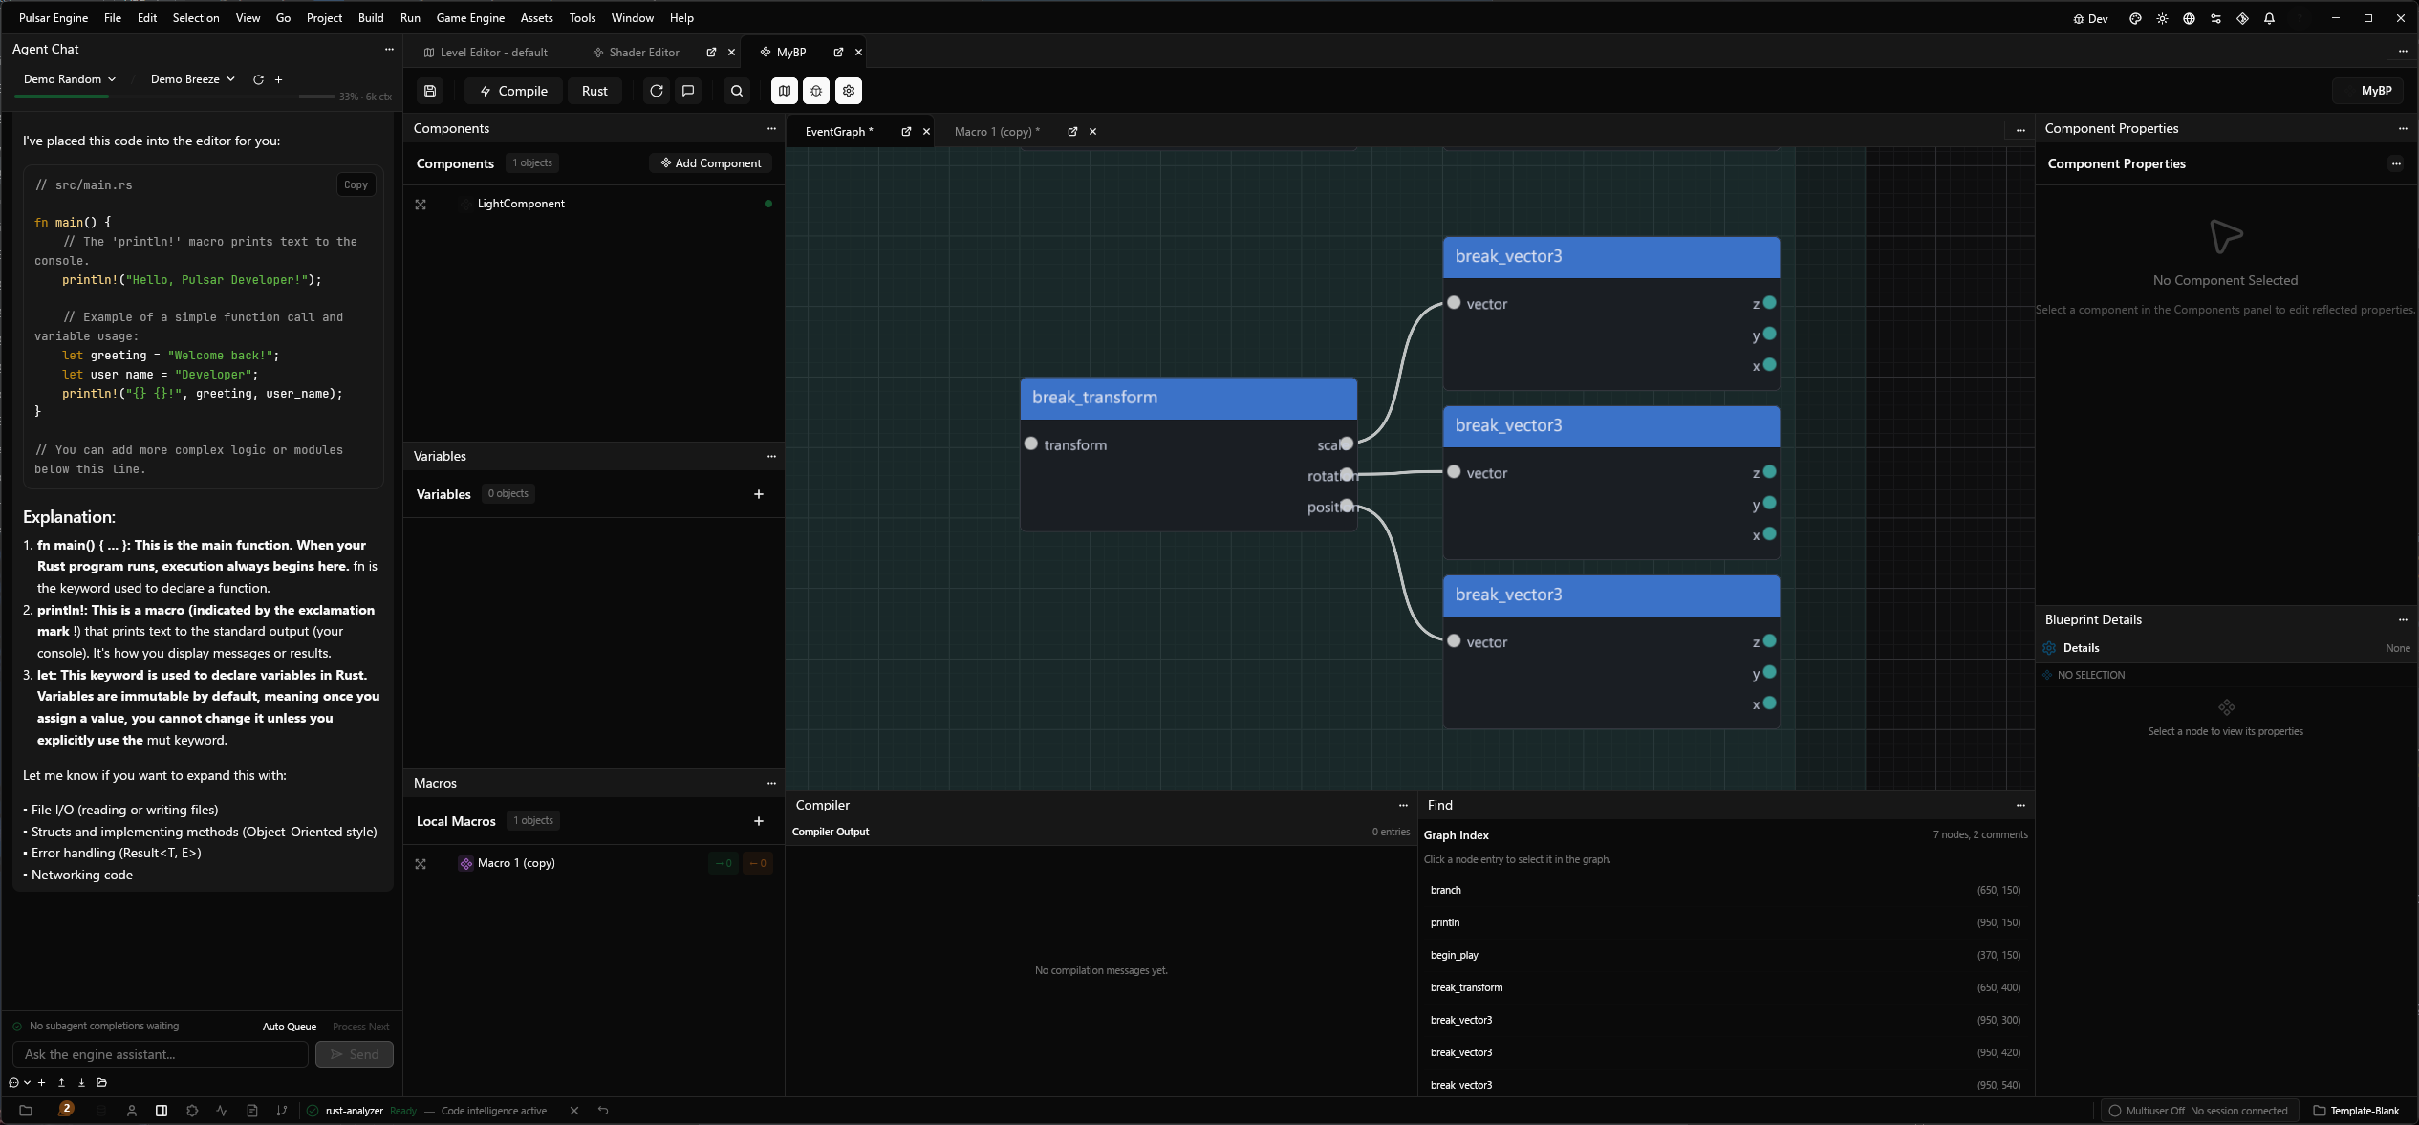This screenshot has width=2419, height=1125.
Task: Expand the chat options chevron
Action: [x=27, y=1083]
